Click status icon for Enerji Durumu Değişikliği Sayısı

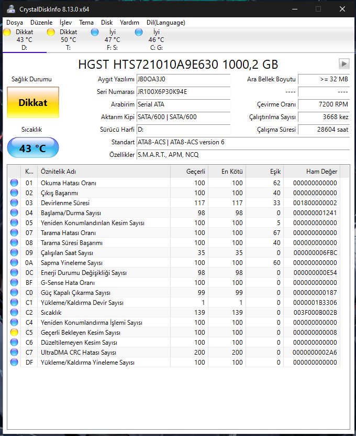(14, 272)
